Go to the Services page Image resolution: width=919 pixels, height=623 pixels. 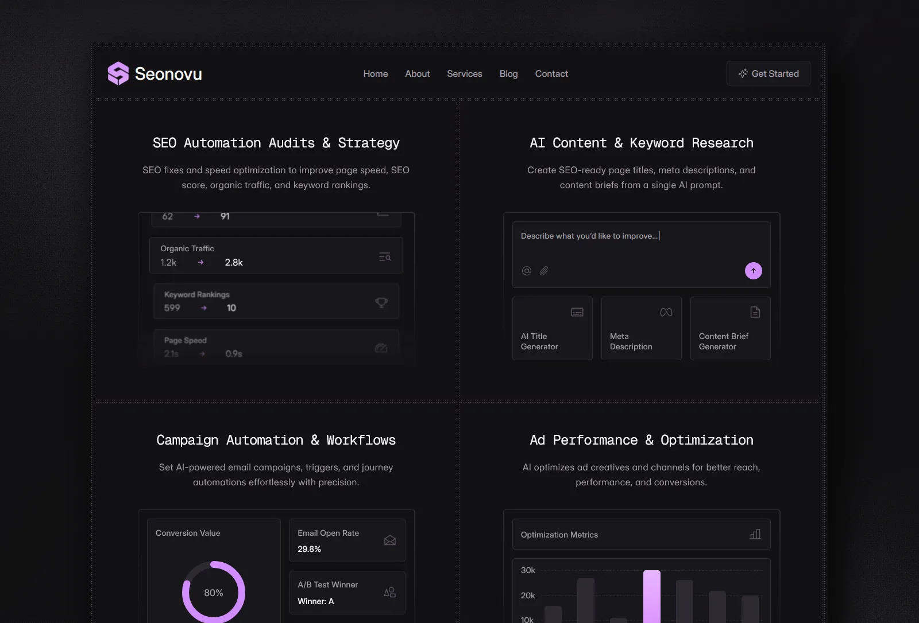pos(465,73)
